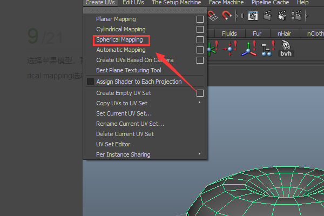Switch to the Fur shelf tab
This screenshot has width=324, height=216.
pyautogui.click(x=257, y=33)
